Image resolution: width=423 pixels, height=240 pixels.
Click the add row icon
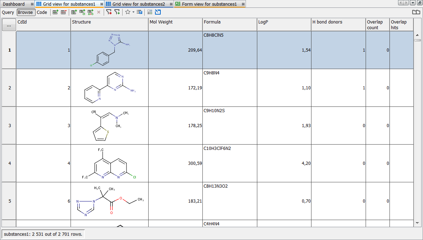(x=56, y=12)
